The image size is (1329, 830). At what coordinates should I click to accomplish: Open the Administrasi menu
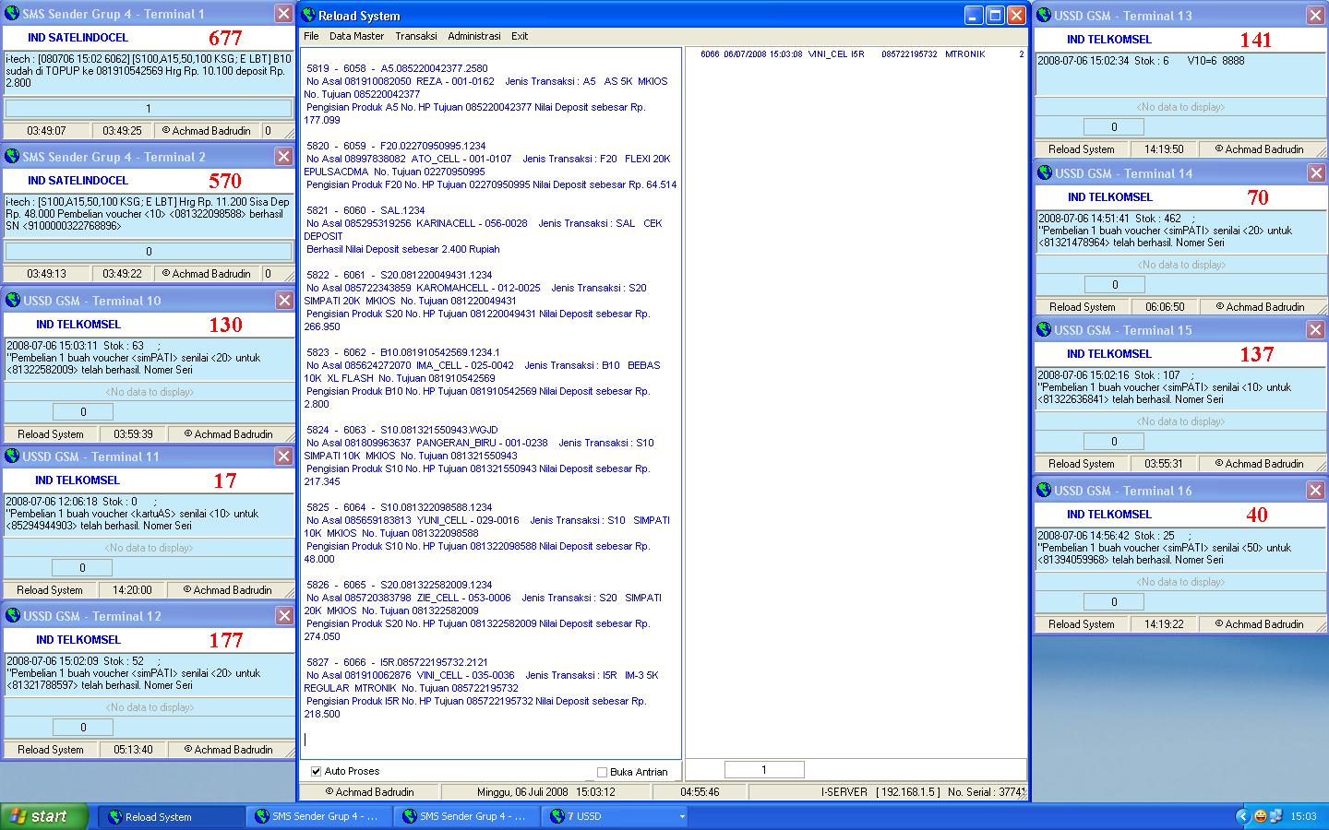474,36
